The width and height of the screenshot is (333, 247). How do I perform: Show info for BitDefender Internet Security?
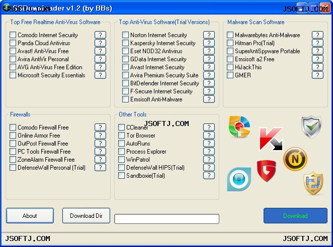click(x=209, y=83)
